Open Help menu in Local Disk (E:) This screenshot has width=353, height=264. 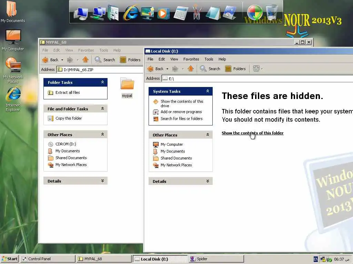point(222,59)
